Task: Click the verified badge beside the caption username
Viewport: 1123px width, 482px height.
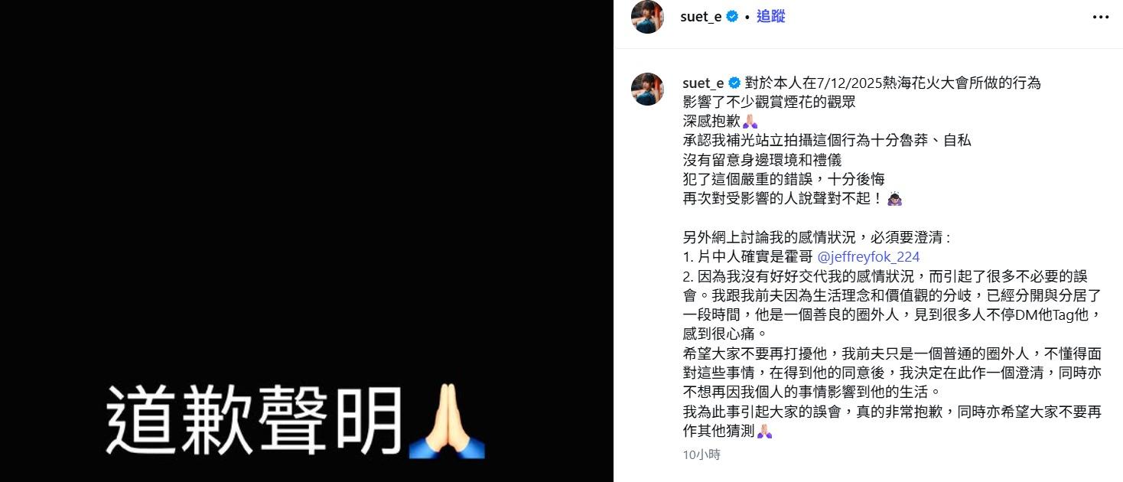Action: pyautogui.click(x=734, y=83)
